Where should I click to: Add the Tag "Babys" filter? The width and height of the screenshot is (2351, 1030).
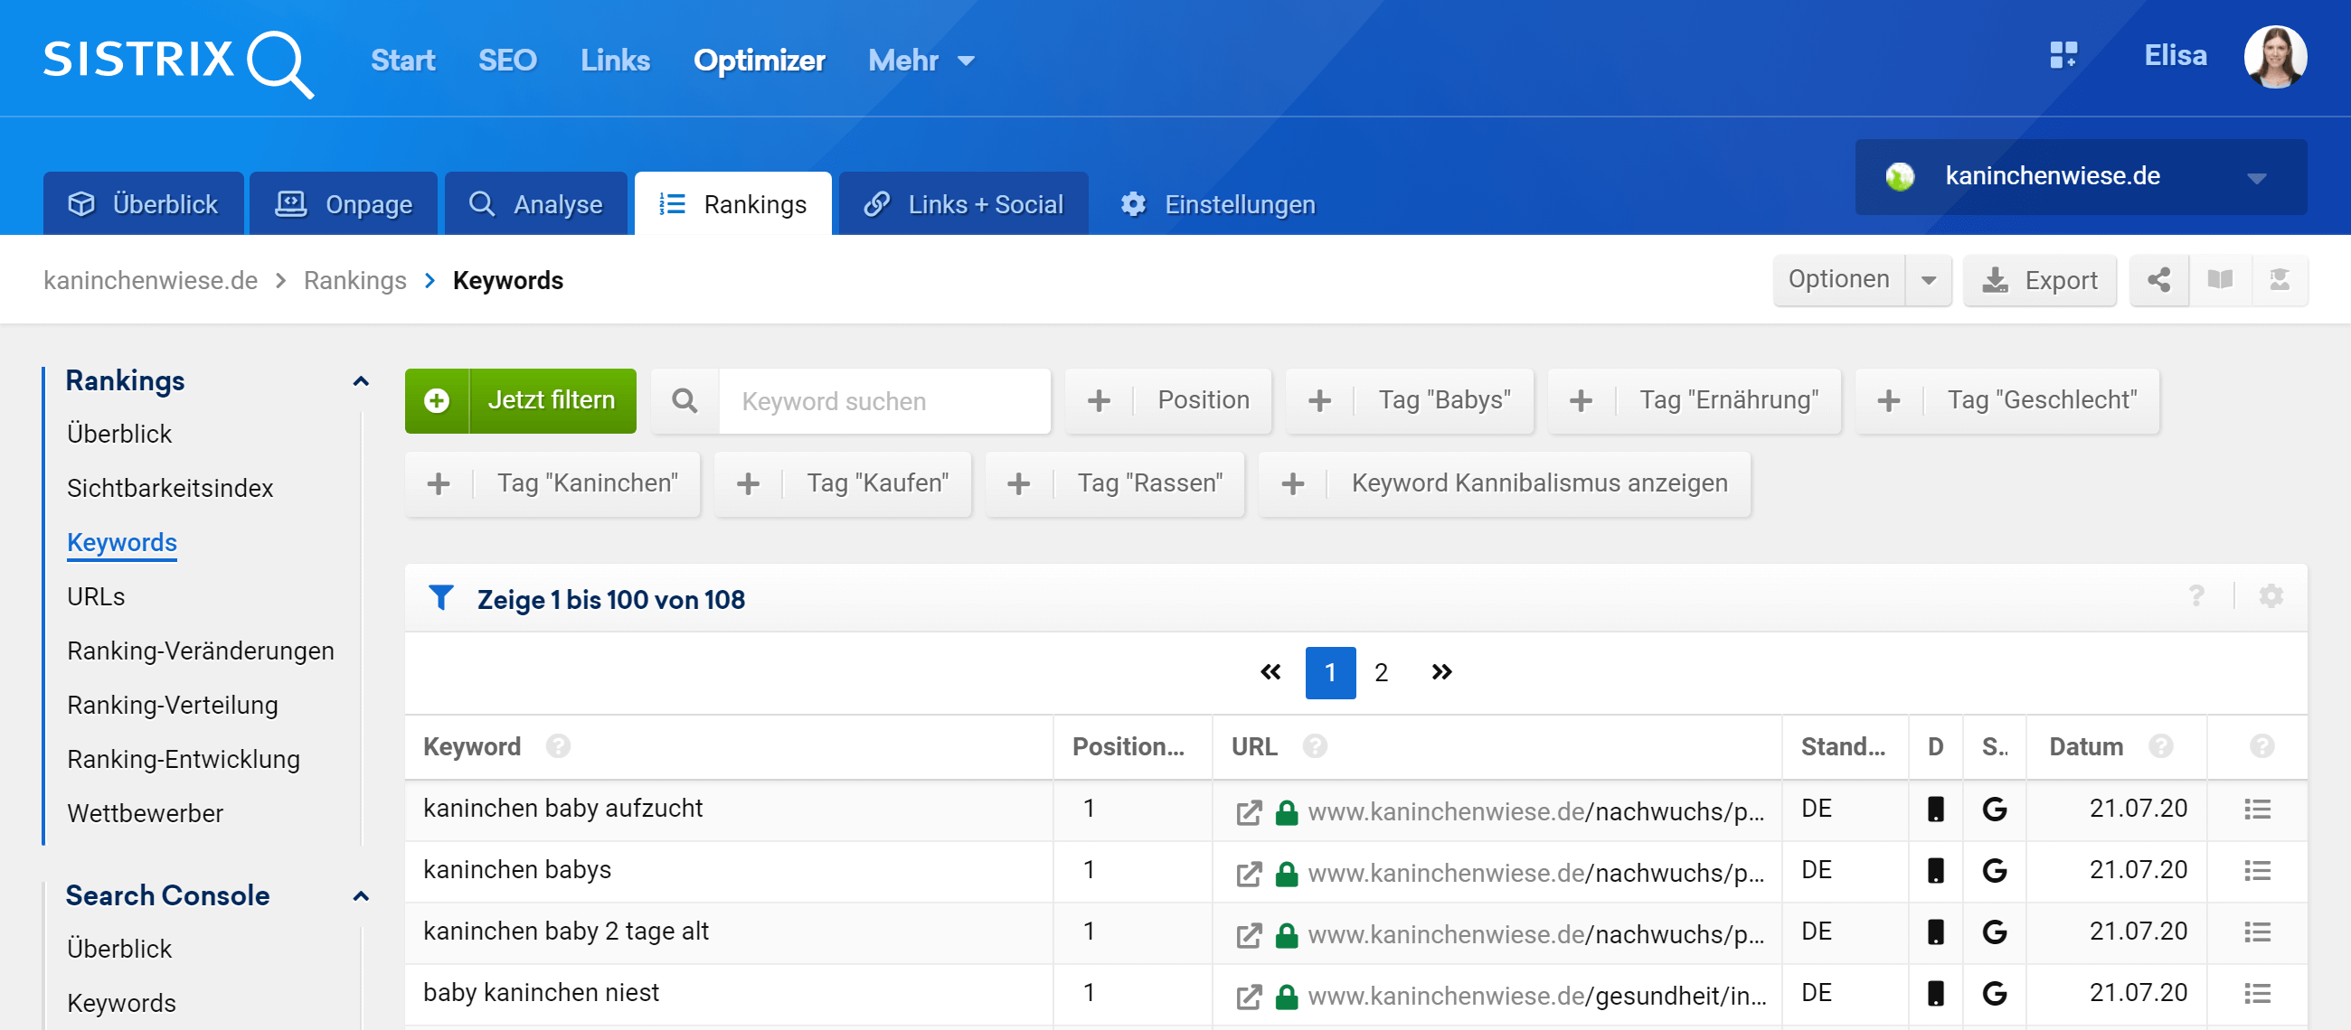pos(1409,400)
